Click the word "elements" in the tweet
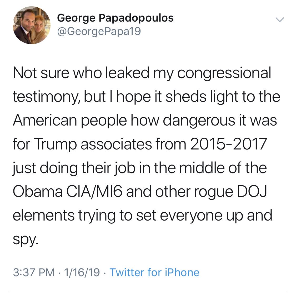The image size is (296, 295). coord(43,215)
